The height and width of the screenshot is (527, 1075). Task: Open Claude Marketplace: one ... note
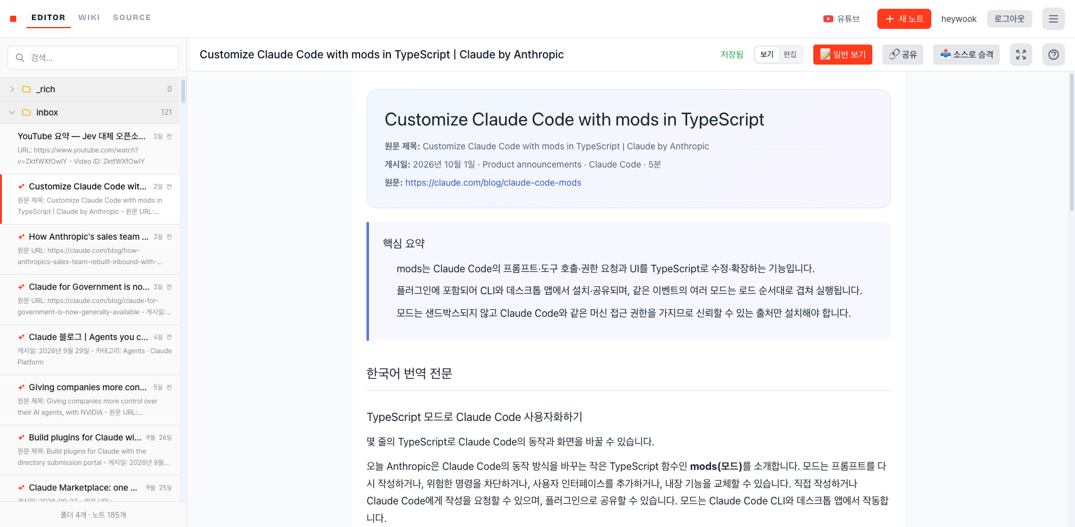pyautogui.click(x=90, y=488)
